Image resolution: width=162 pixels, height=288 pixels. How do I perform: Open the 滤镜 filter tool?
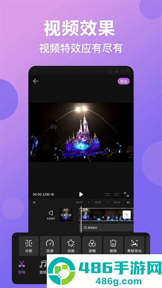tap(92, 246)
